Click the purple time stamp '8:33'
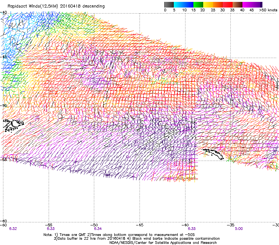This screenshot has height=245, width=279. 51,229
